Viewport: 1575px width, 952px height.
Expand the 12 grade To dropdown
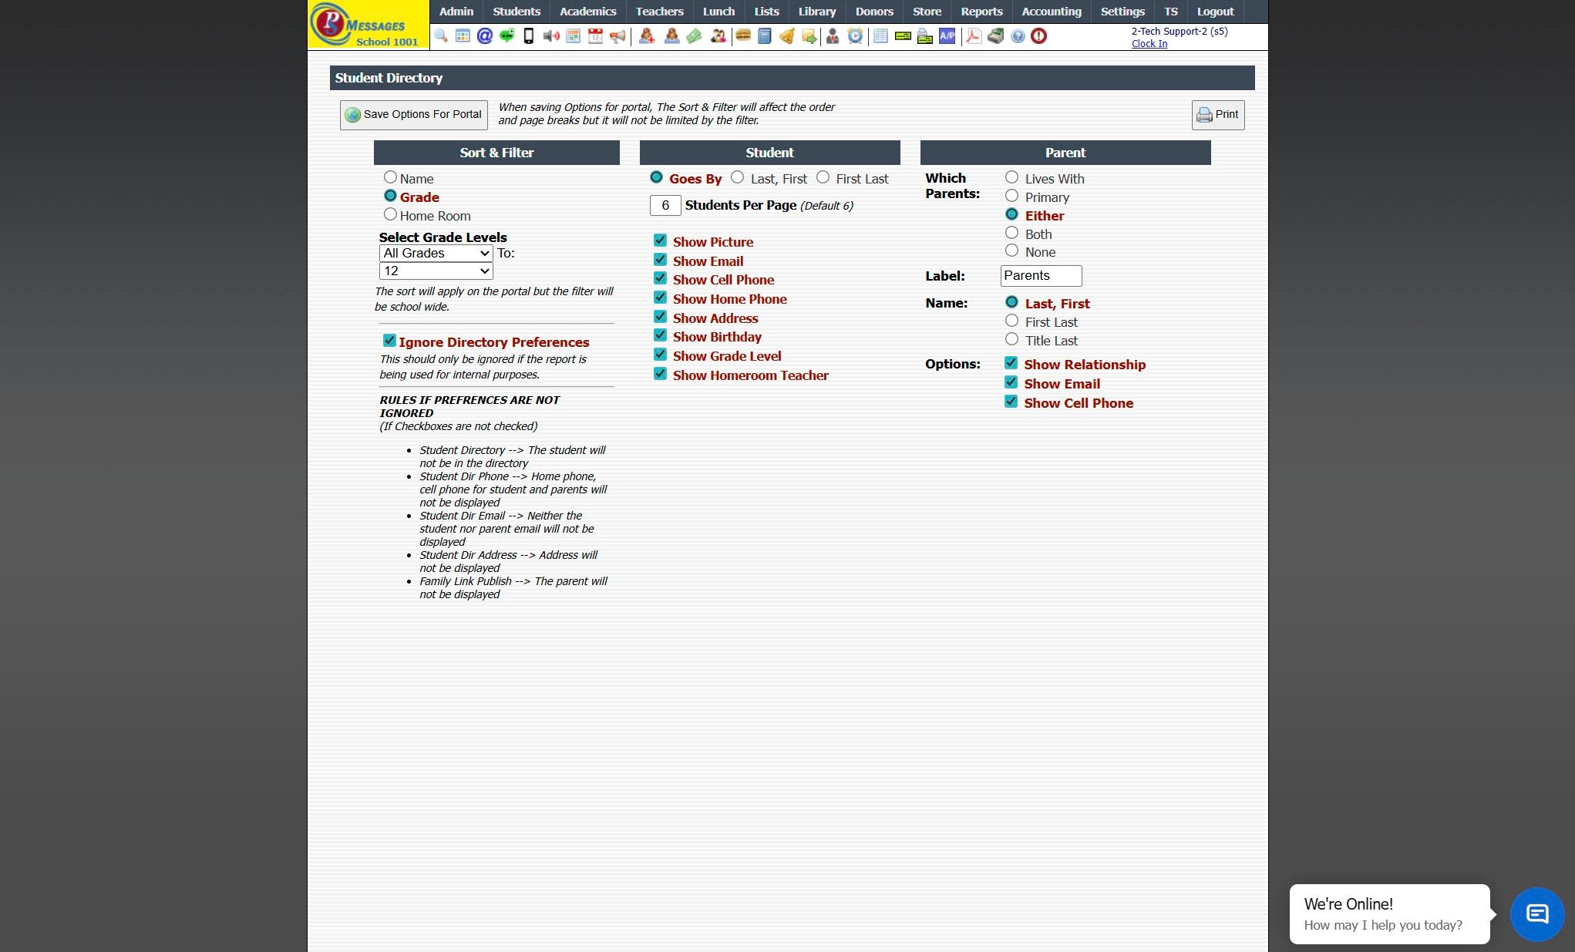[x=436, y=271]
